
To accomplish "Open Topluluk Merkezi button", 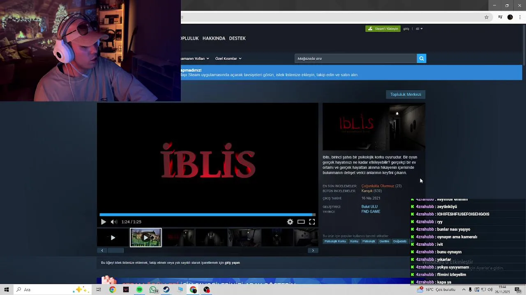I will pyautogui.click(x=406, y=94).
